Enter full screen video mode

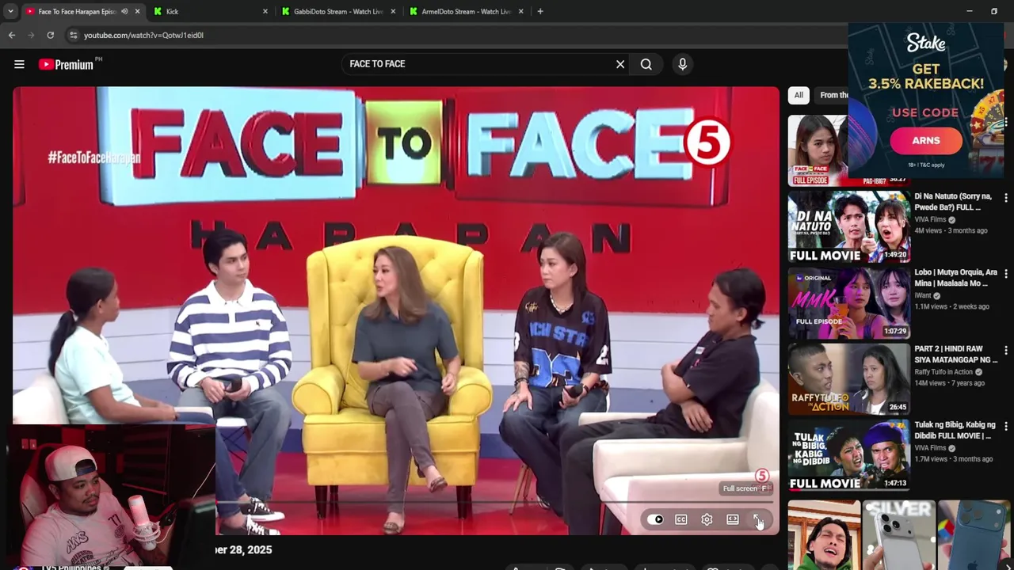tap(757, 519)
